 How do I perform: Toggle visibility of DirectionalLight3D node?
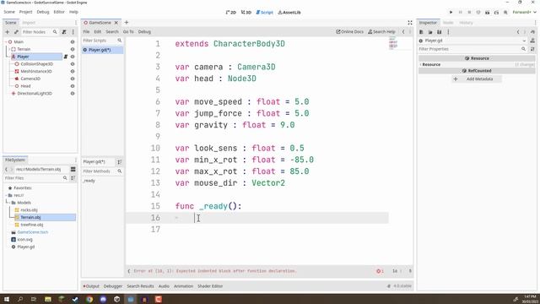(x=73, y=94)
